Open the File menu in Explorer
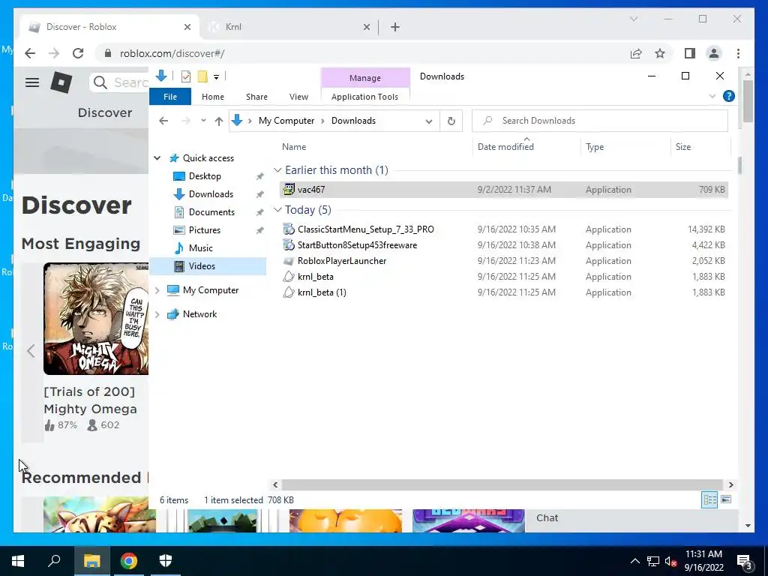Image resolution: width=768 pixels, height=576 pixels. coord(170,97)
